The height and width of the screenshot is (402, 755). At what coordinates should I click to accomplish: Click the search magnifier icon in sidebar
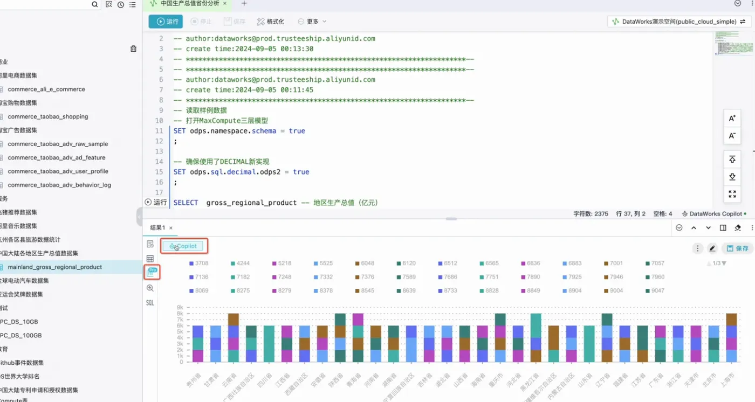click(95, 4)
